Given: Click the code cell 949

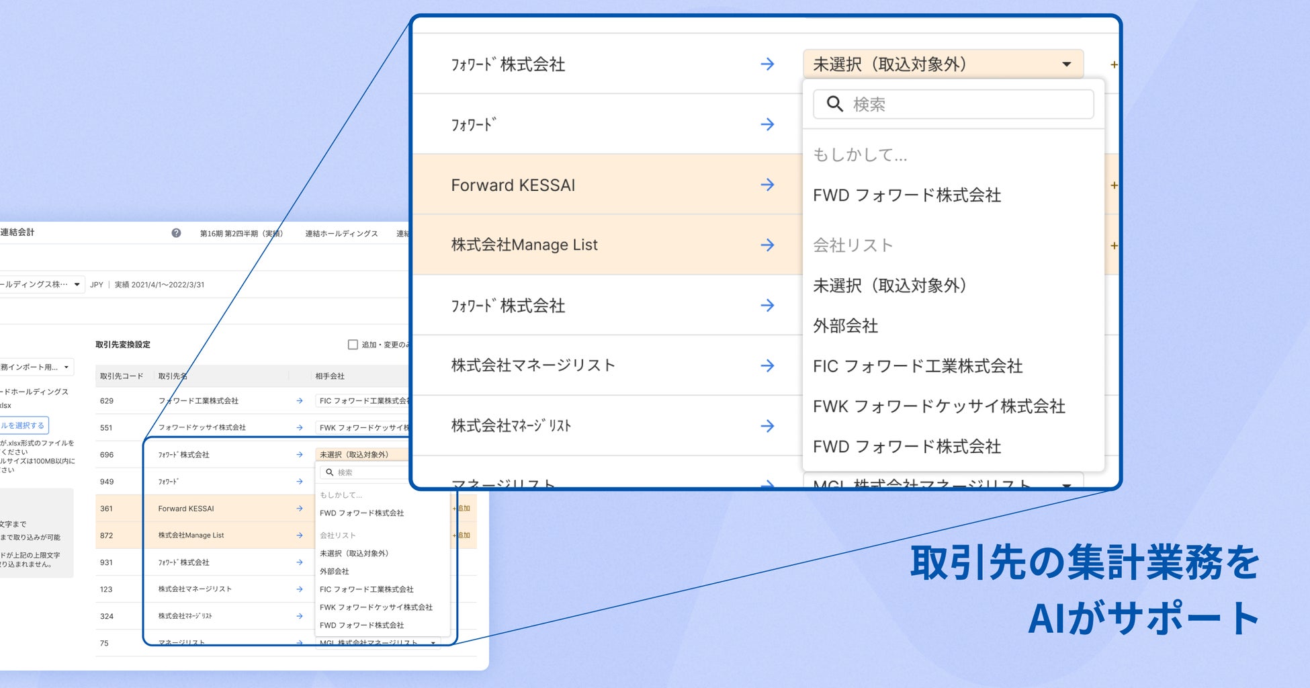Looking at the screenshot, I should pos(107,482).
